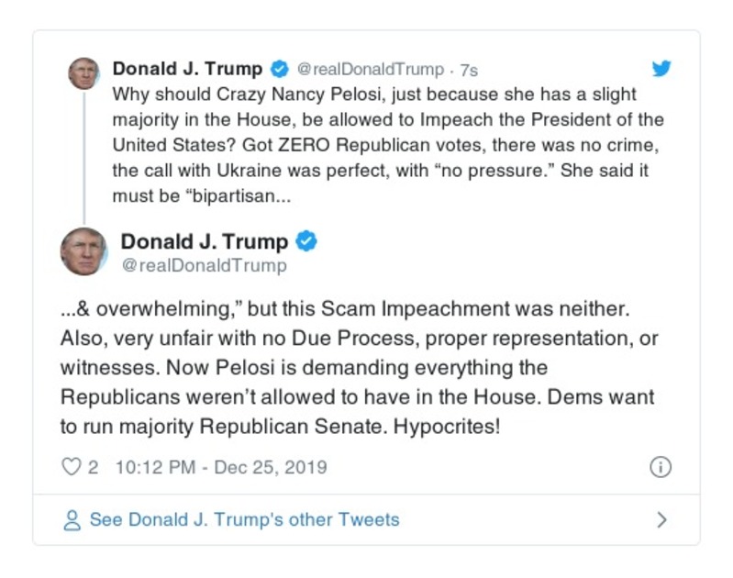Open the large Donald J. Trump name
Viewport: 733px width, 578px height.
coord(204,241)
